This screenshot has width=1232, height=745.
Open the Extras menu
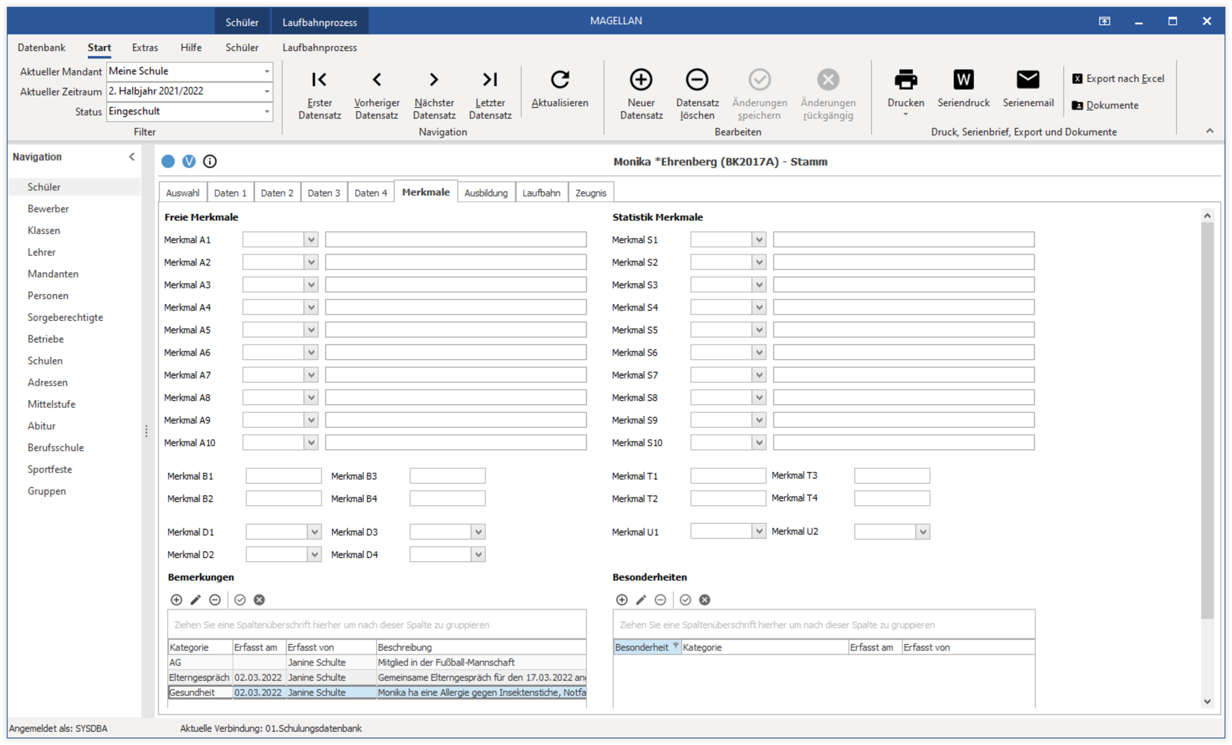(x=145, y=47)
